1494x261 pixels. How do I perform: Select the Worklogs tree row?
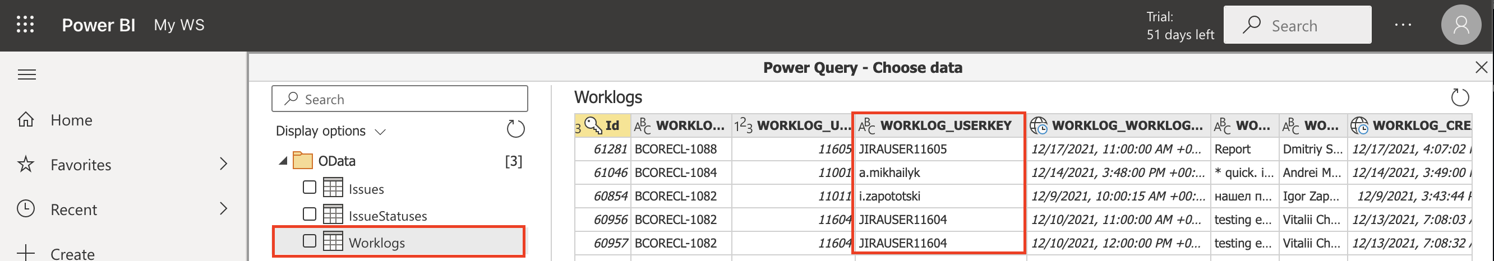[399, 241]
